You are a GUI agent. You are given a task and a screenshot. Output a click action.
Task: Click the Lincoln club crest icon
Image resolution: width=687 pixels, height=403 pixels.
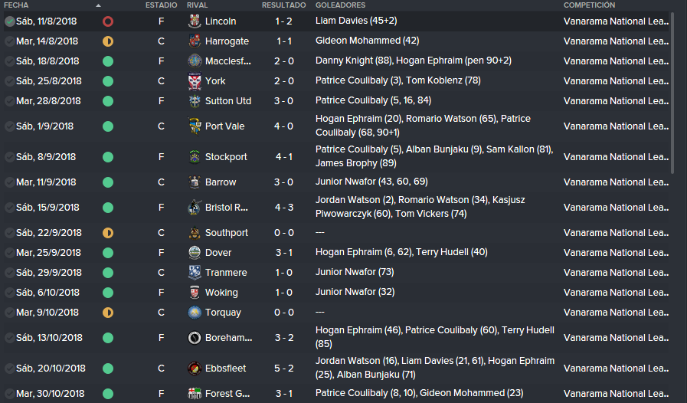tap(195, 21)
